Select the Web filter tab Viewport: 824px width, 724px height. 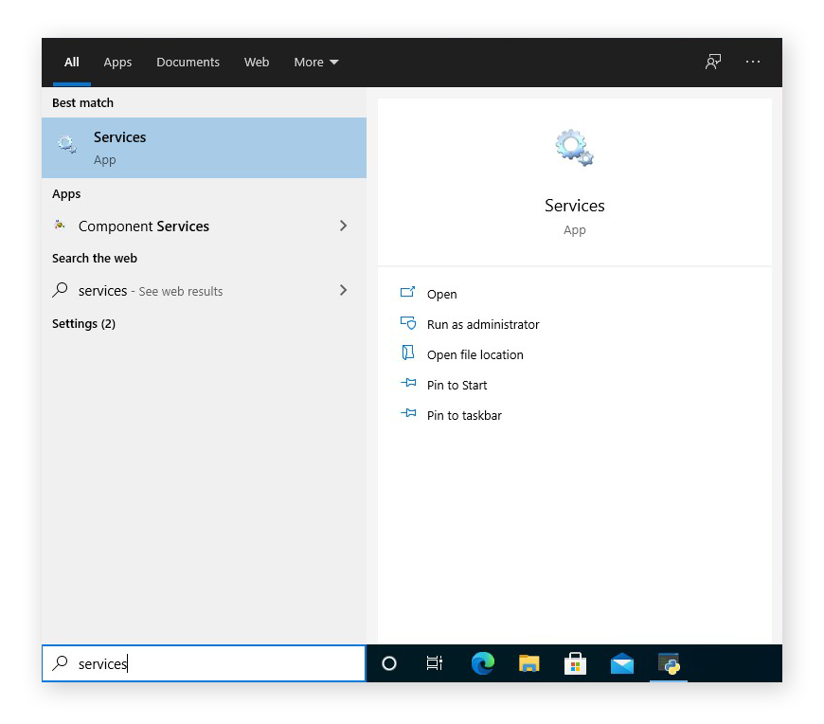click(257, 63)
